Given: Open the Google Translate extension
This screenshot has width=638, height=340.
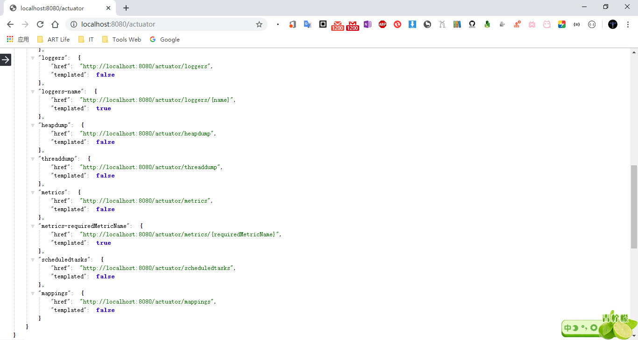Looking at the screenshot, I should click(307, 24).
